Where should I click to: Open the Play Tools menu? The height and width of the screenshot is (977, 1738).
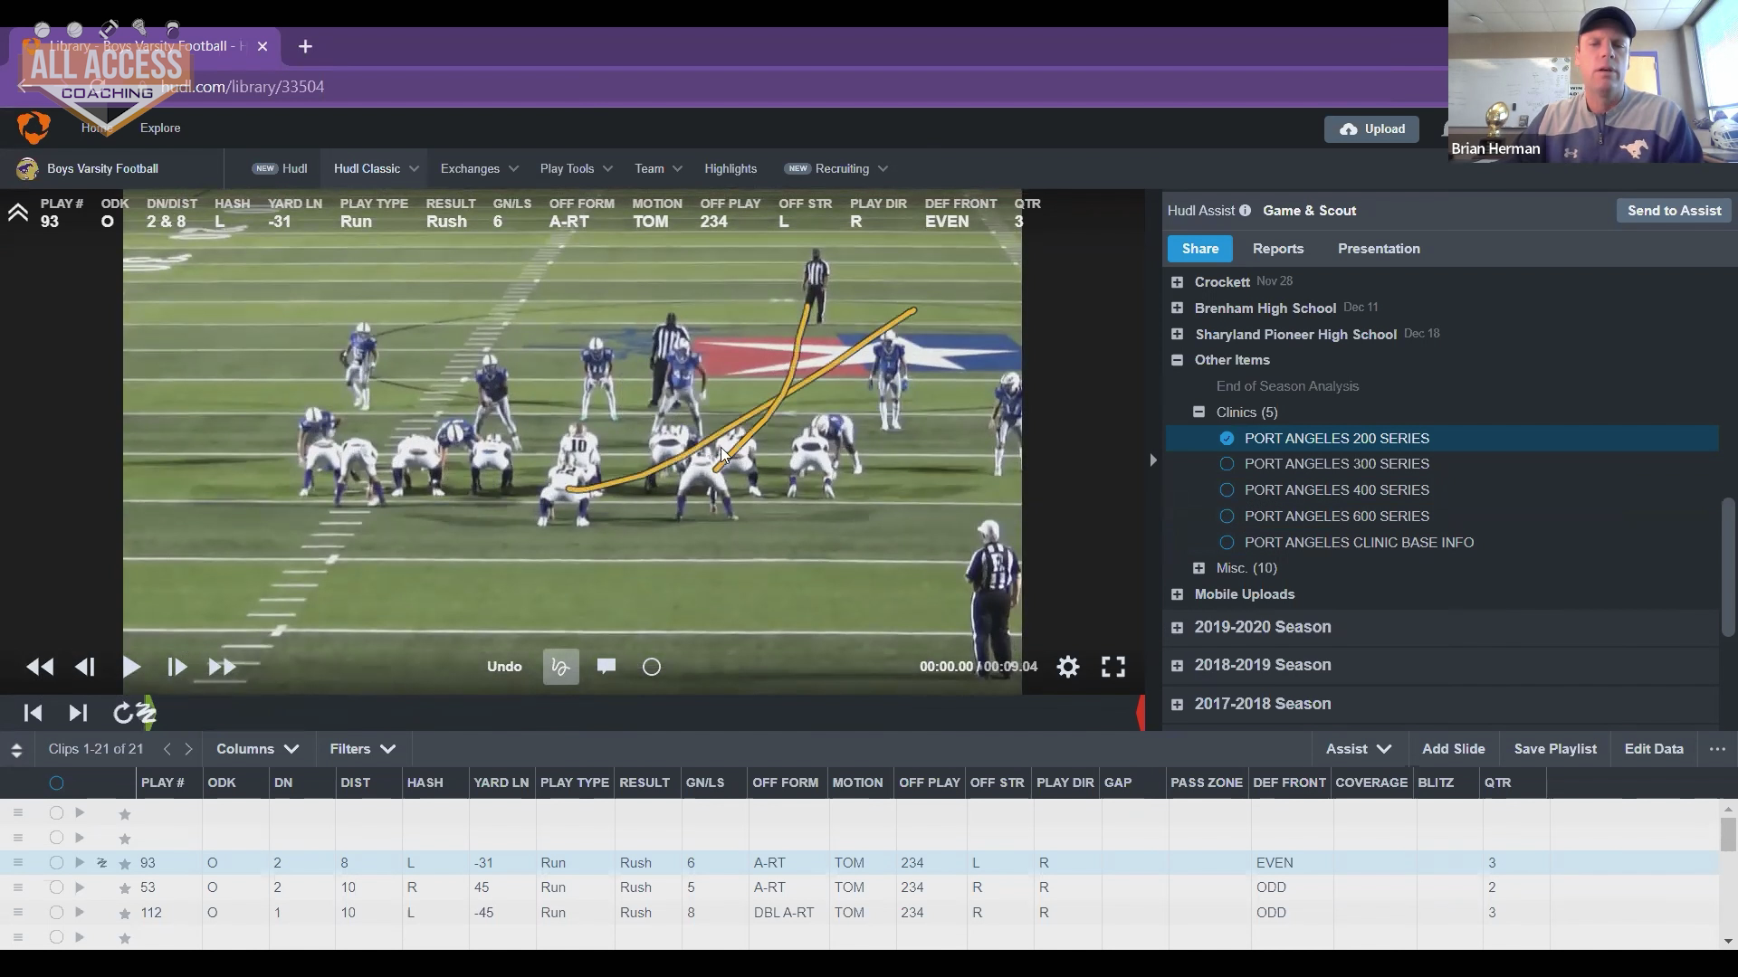tap(576, 169)
